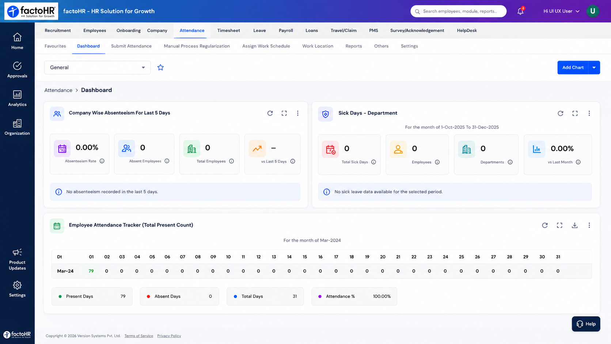Click info icon next to Absent Employees
Viewport: 611px width, 344px height.
point(167,161)
